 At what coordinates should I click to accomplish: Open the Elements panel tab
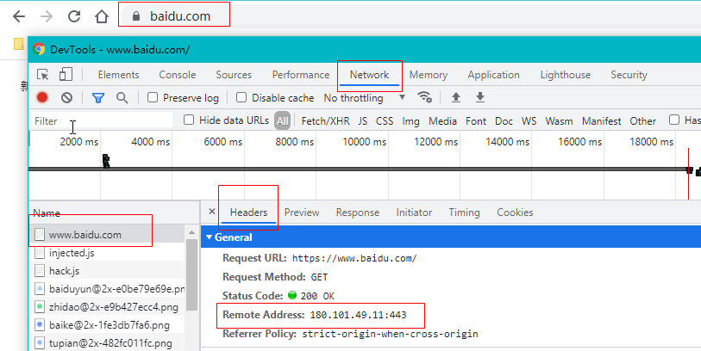click(118, 75)
